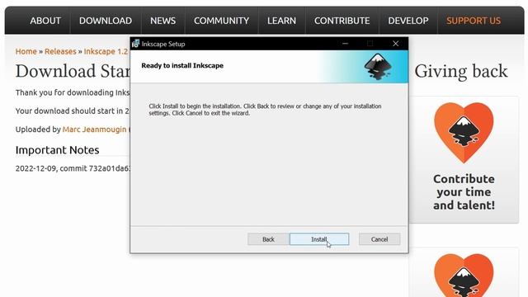The width and height of the screenshot is (528, 297).
Task: Click the '2022-12-09, commit' note text
Action: (x=73, y=168)
